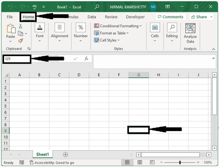This screenshot has height=167, width=219.
Task: Click the Macro Recording status icon
Action: pyautogui.click(x=22, y=163)
